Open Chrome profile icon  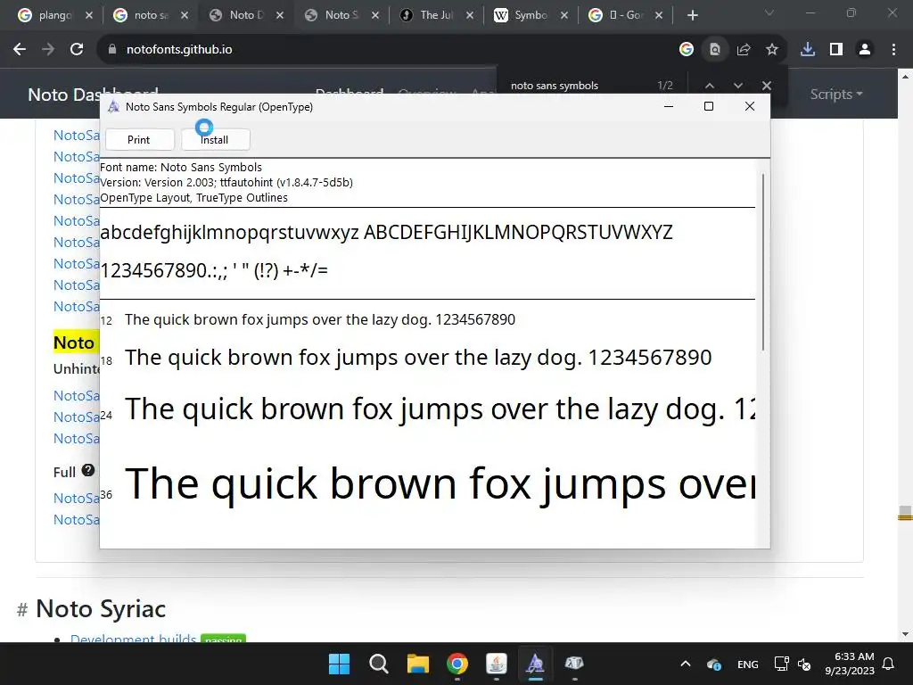point(865,50)
